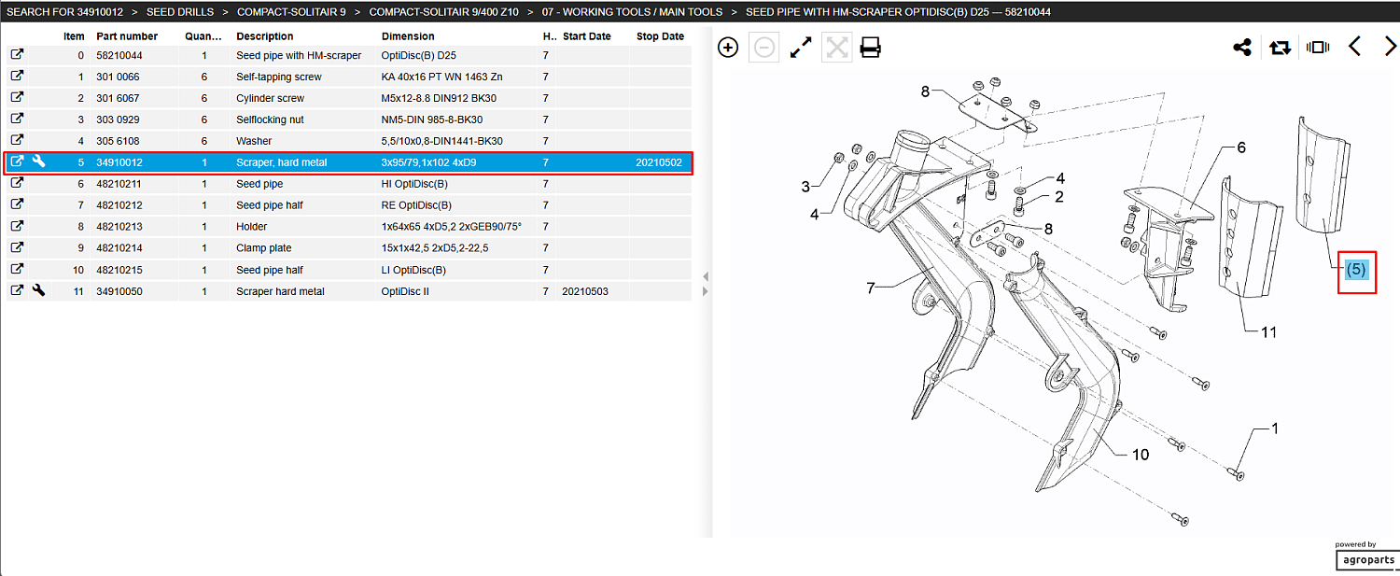Expand panel with right splitter arrow

[x=706, y=291]
